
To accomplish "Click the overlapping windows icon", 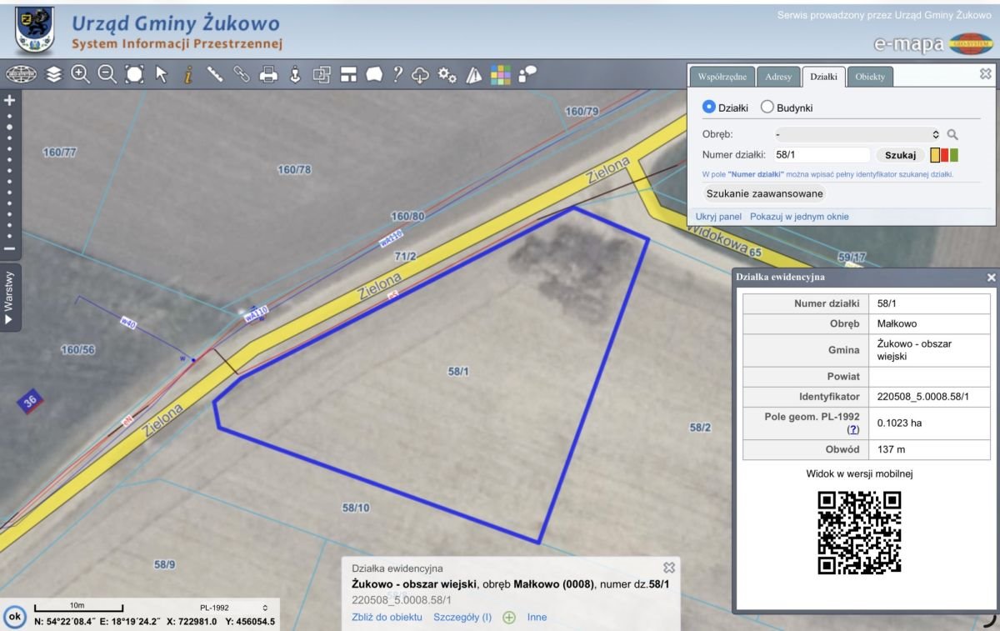I will click(322, 75).
